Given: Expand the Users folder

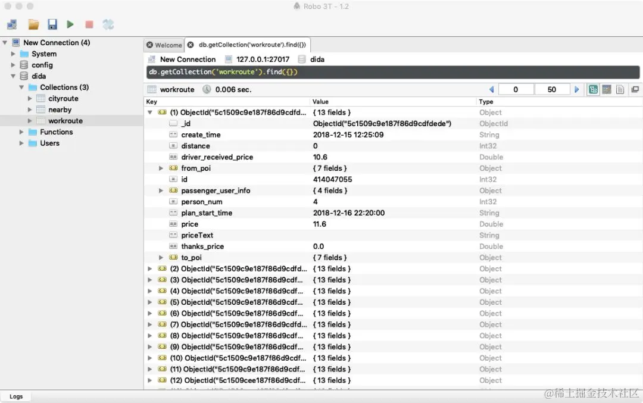Looking at the screenshot, I should (21, 143).
